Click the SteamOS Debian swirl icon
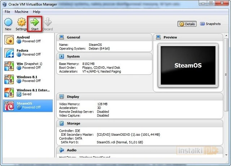The height and width of the screenshot is (166, 231). click(x=9, y=106)
